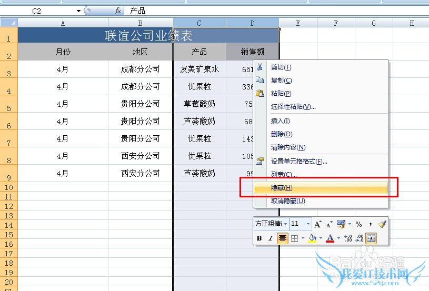
Task: Click the 地区 header cell
Action: (141, 52)
